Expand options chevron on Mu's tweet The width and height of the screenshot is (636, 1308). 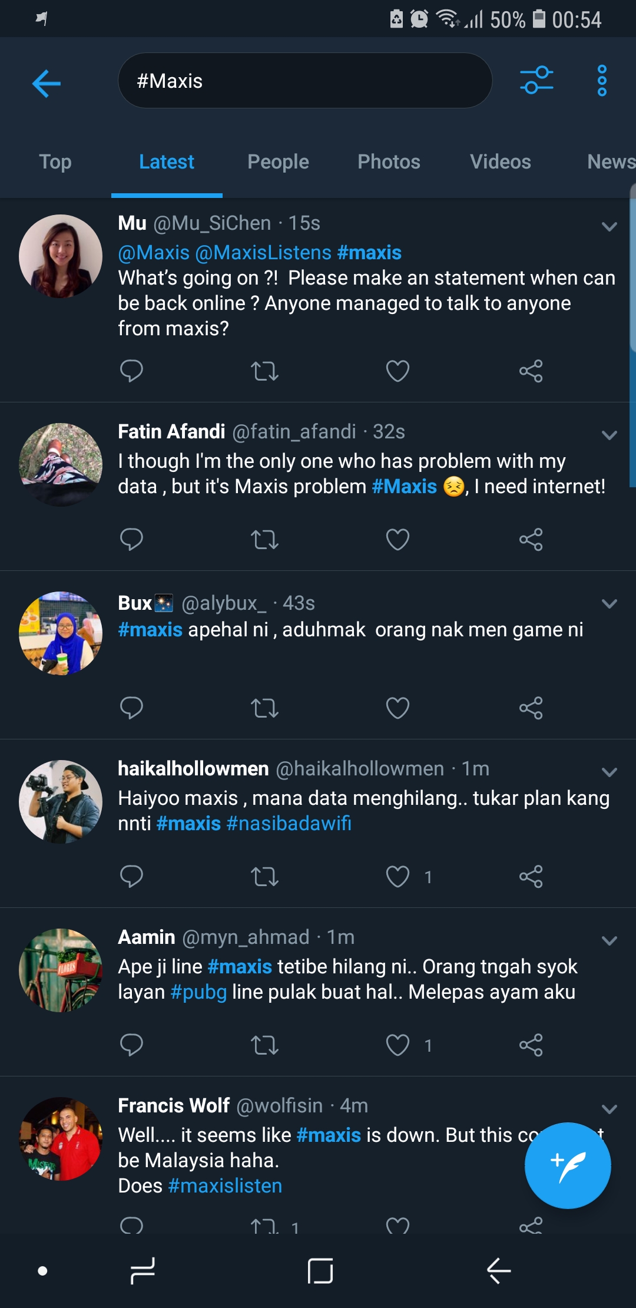(x=609, y=226)
